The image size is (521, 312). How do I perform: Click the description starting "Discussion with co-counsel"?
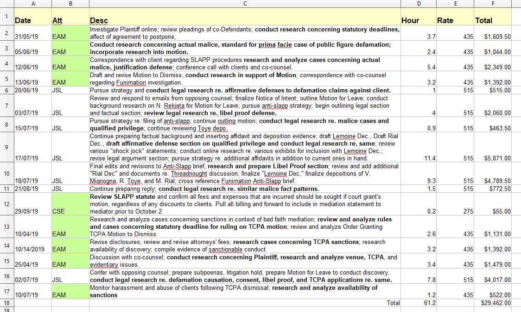coord(245,261)
